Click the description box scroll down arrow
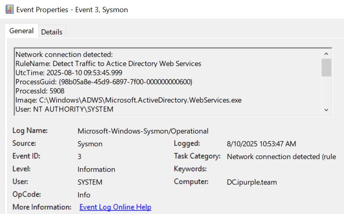The height and width of the screenshot is (214, 344). tap(326, 110)
